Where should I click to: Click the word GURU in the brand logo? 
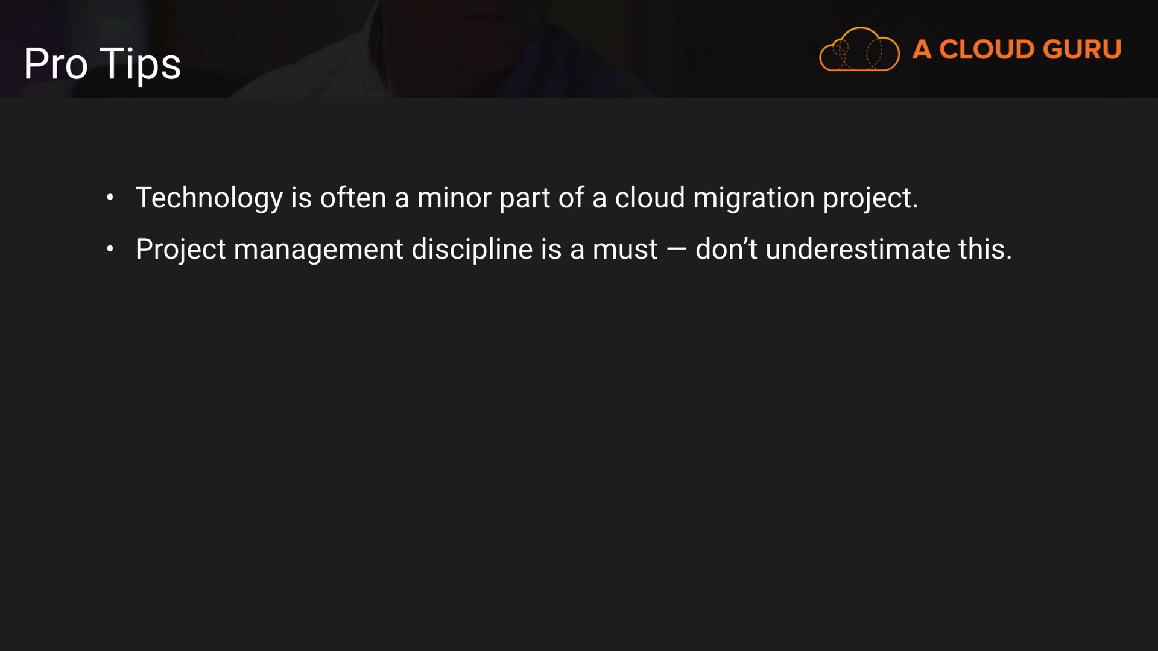point(1081,49)
